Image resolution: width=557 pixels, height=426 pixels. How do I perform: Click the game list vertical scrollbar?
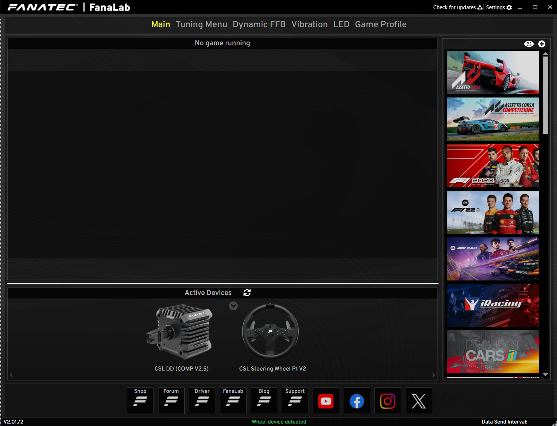click(545, 95)
